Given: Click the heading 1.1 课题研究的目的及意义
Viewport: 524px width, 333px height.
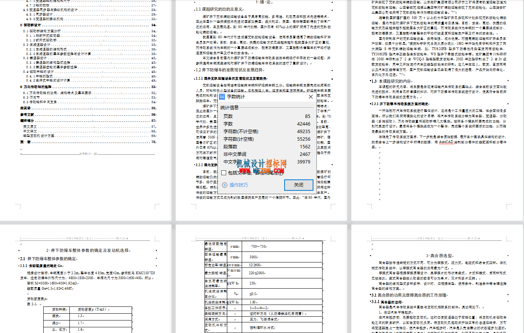Looking at the screenshot, I should 219,9.
